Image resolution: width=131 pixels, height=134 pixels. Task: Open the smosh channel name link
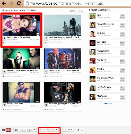click(100, 15)
